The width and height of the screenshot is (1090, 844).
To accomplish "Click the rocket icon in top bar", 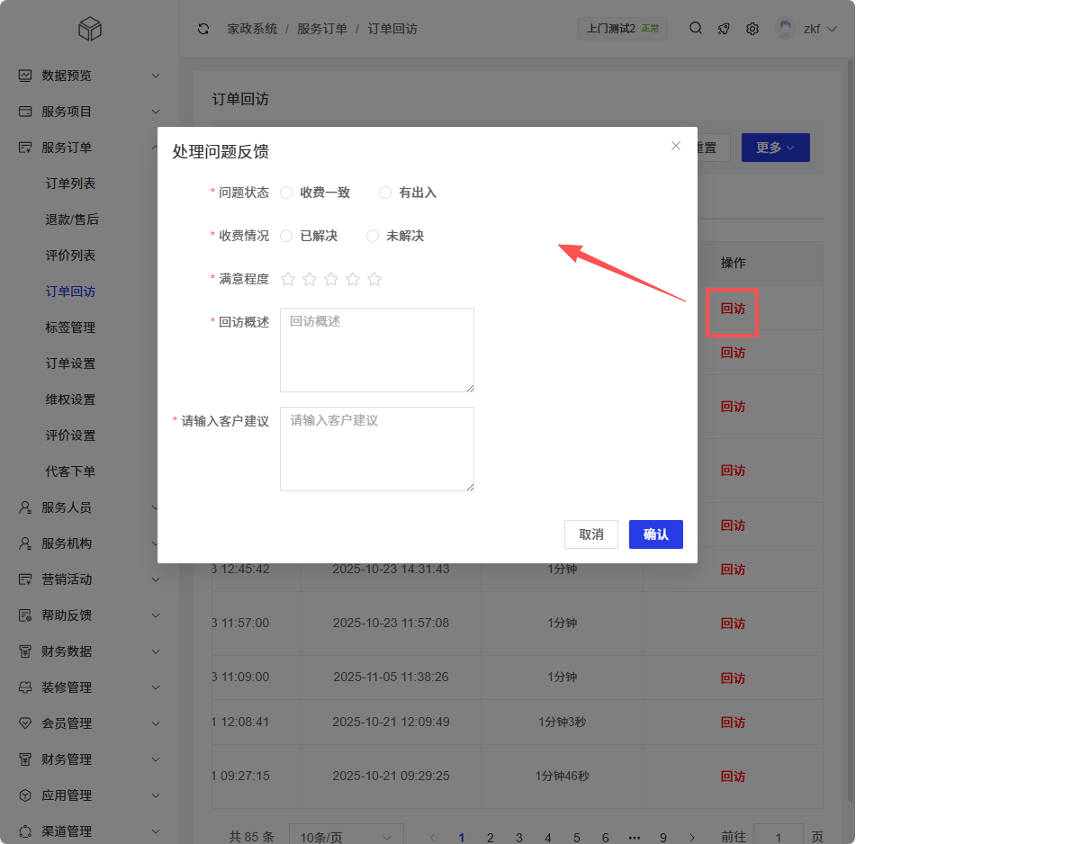I will [x=724, y=29].
